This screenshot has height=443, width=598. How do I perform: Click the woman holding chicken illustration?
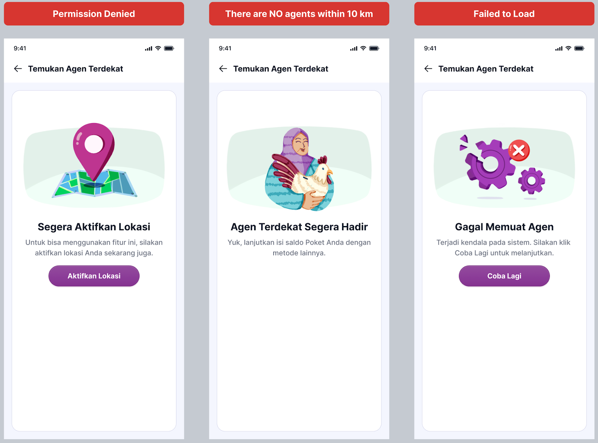coord(299,169)
